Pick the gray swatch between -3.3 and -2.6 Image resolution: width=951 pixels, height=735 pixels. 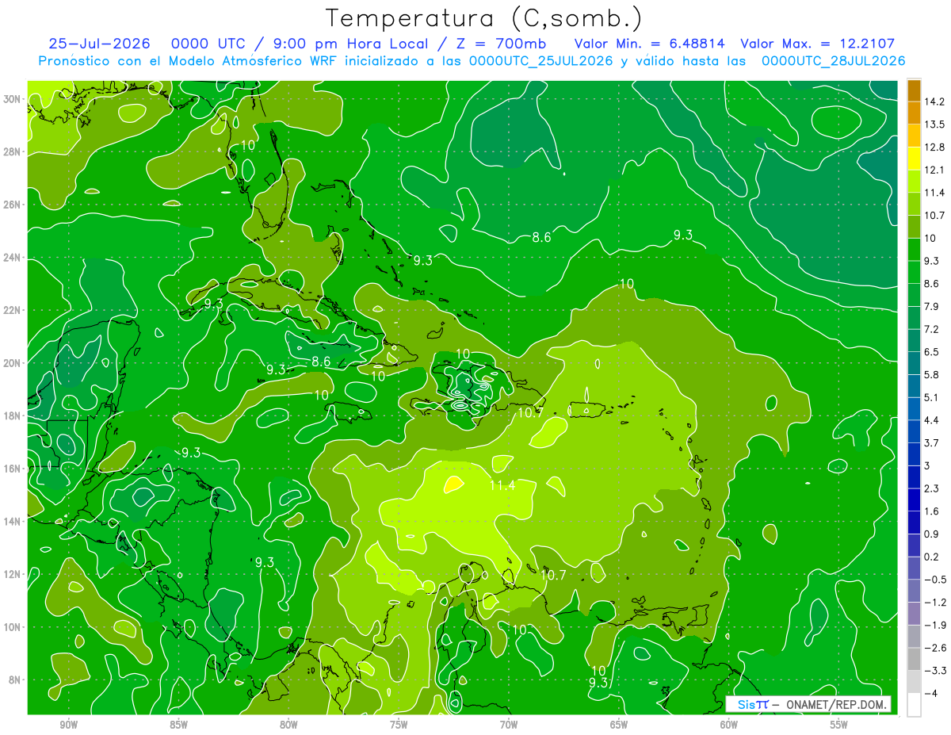[x=914, y=659]
